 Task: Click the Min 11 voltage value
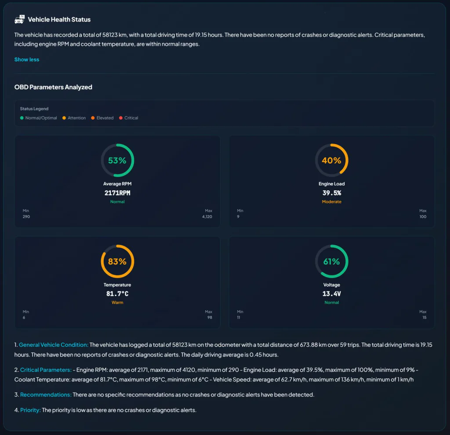(x=239, y=317)
